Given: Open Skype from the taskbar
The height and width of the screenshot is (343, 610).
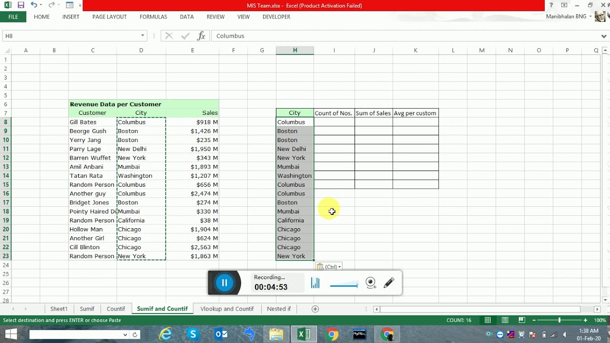Looking at the screenshot, I should coord(193,334).
